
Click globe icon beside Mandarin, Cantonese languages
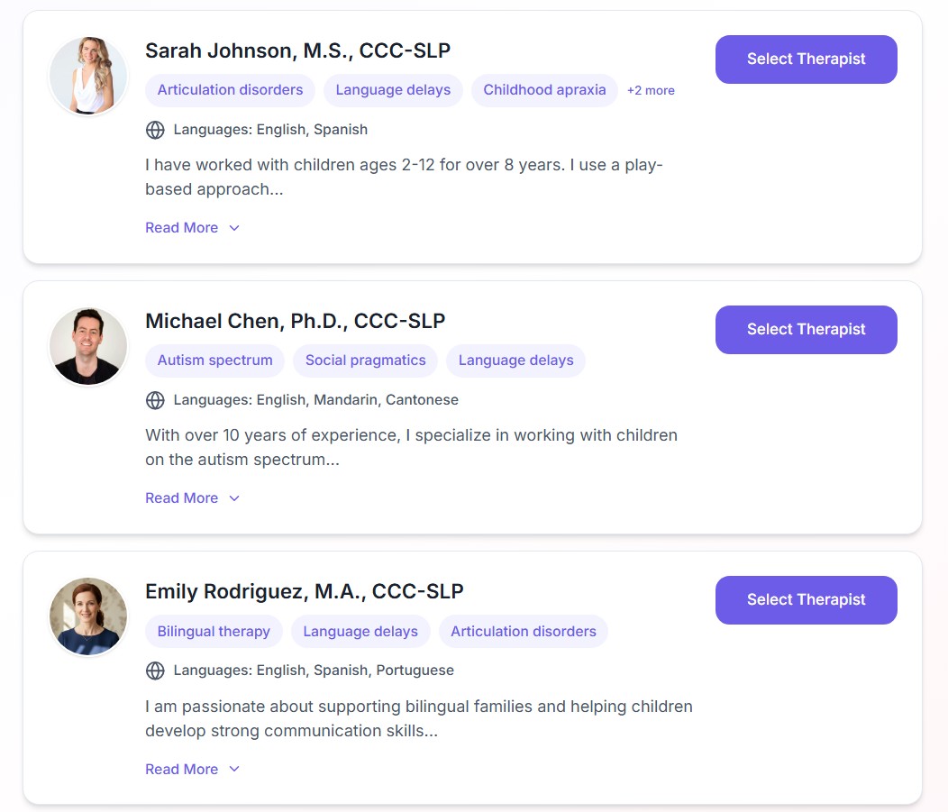(155, 400)
